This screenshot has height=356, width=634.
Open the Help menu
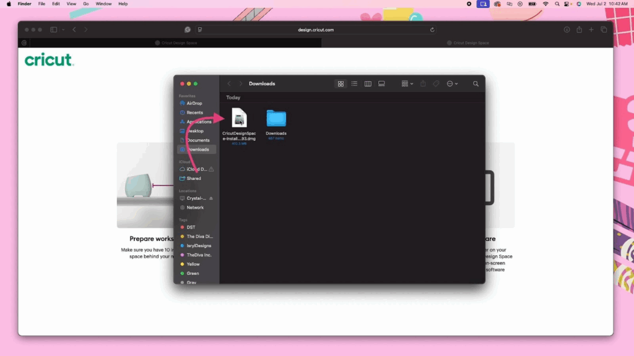tap(123, 4)
